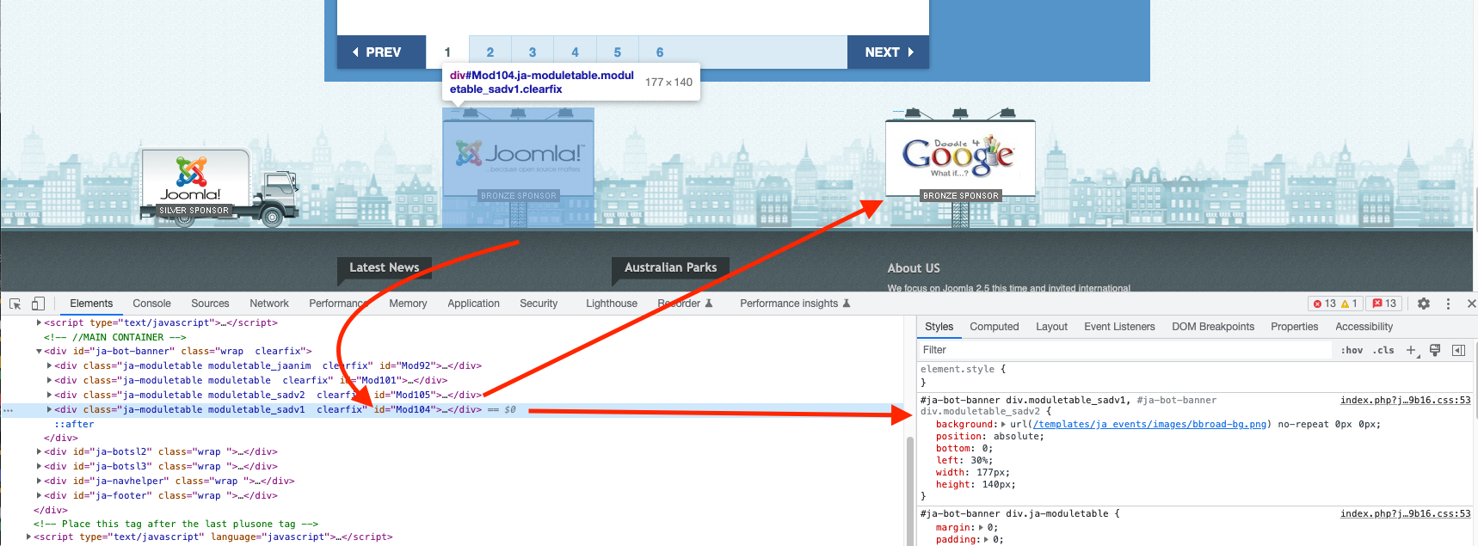Toggle the device toolbar icon
The height and width of the screenshot is (546, 1478).
pyautogui.click(x=38, y=304)
